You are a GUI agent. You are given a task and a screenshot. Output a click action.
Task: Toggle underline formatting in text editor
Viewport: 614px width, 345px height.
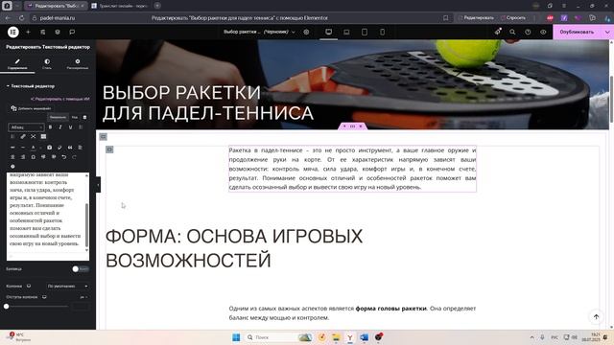coord(70,127)
